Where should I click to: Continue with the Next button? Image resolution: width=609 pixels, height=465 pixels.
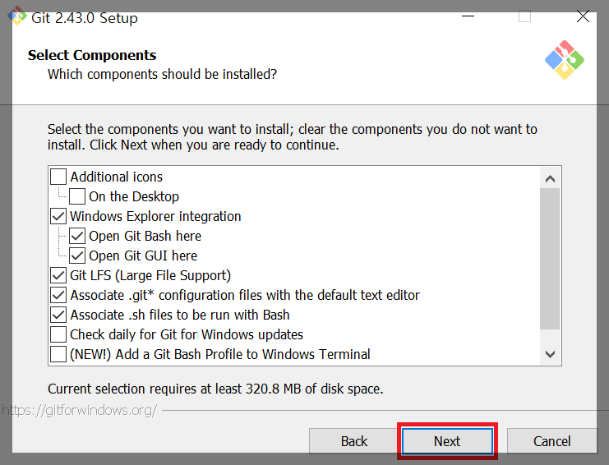[x=447, y=441]
